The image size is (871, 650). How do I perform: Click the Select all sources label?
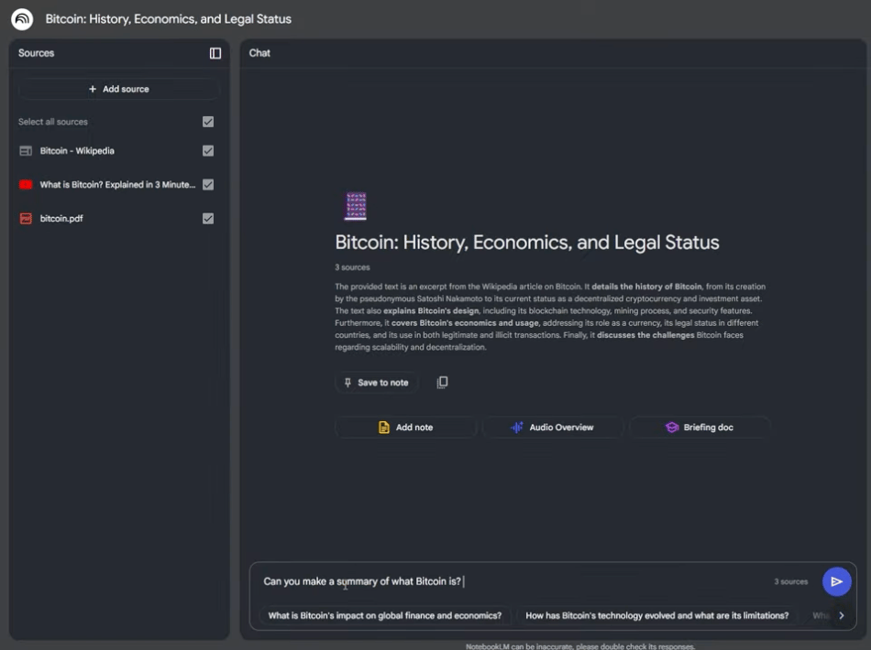pyautogui.click(x=53, y=122)
